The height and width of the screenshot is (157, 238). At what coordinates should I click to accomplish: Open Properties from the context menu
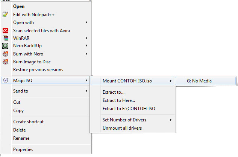pos(23,150)
